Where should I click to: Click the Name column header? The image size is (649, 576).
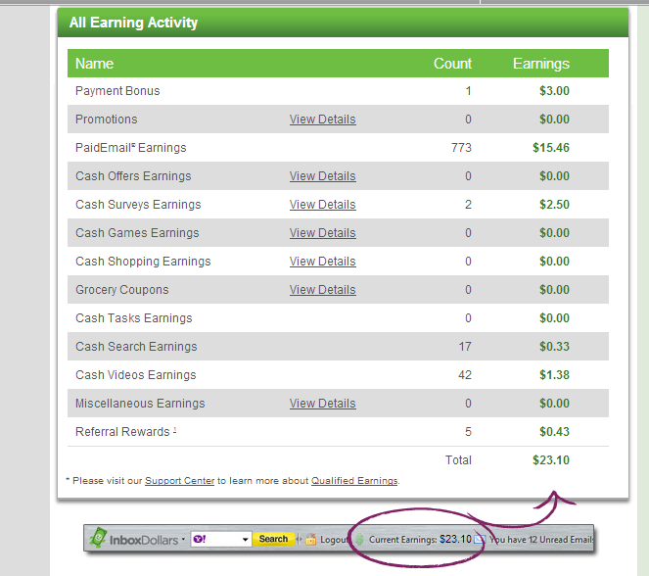[x=94, y=64]
